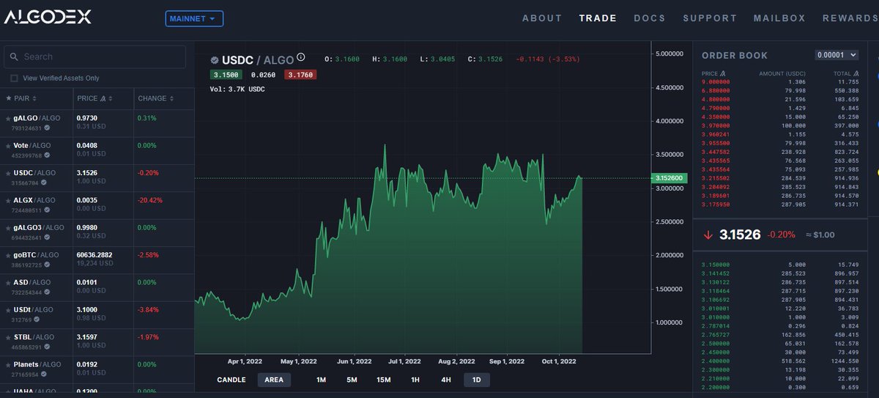Switch chart to AREA mode
The height and width of the screenshot is (398, 879).
(x=274, y=380)
